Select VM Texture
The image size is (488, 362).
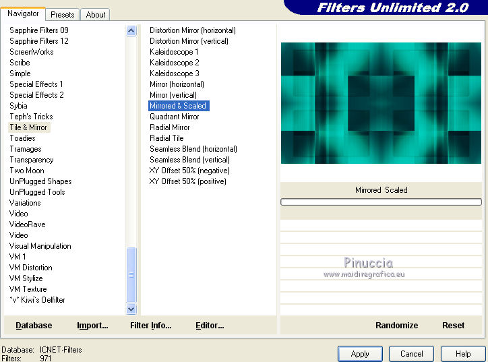[28, 289]
